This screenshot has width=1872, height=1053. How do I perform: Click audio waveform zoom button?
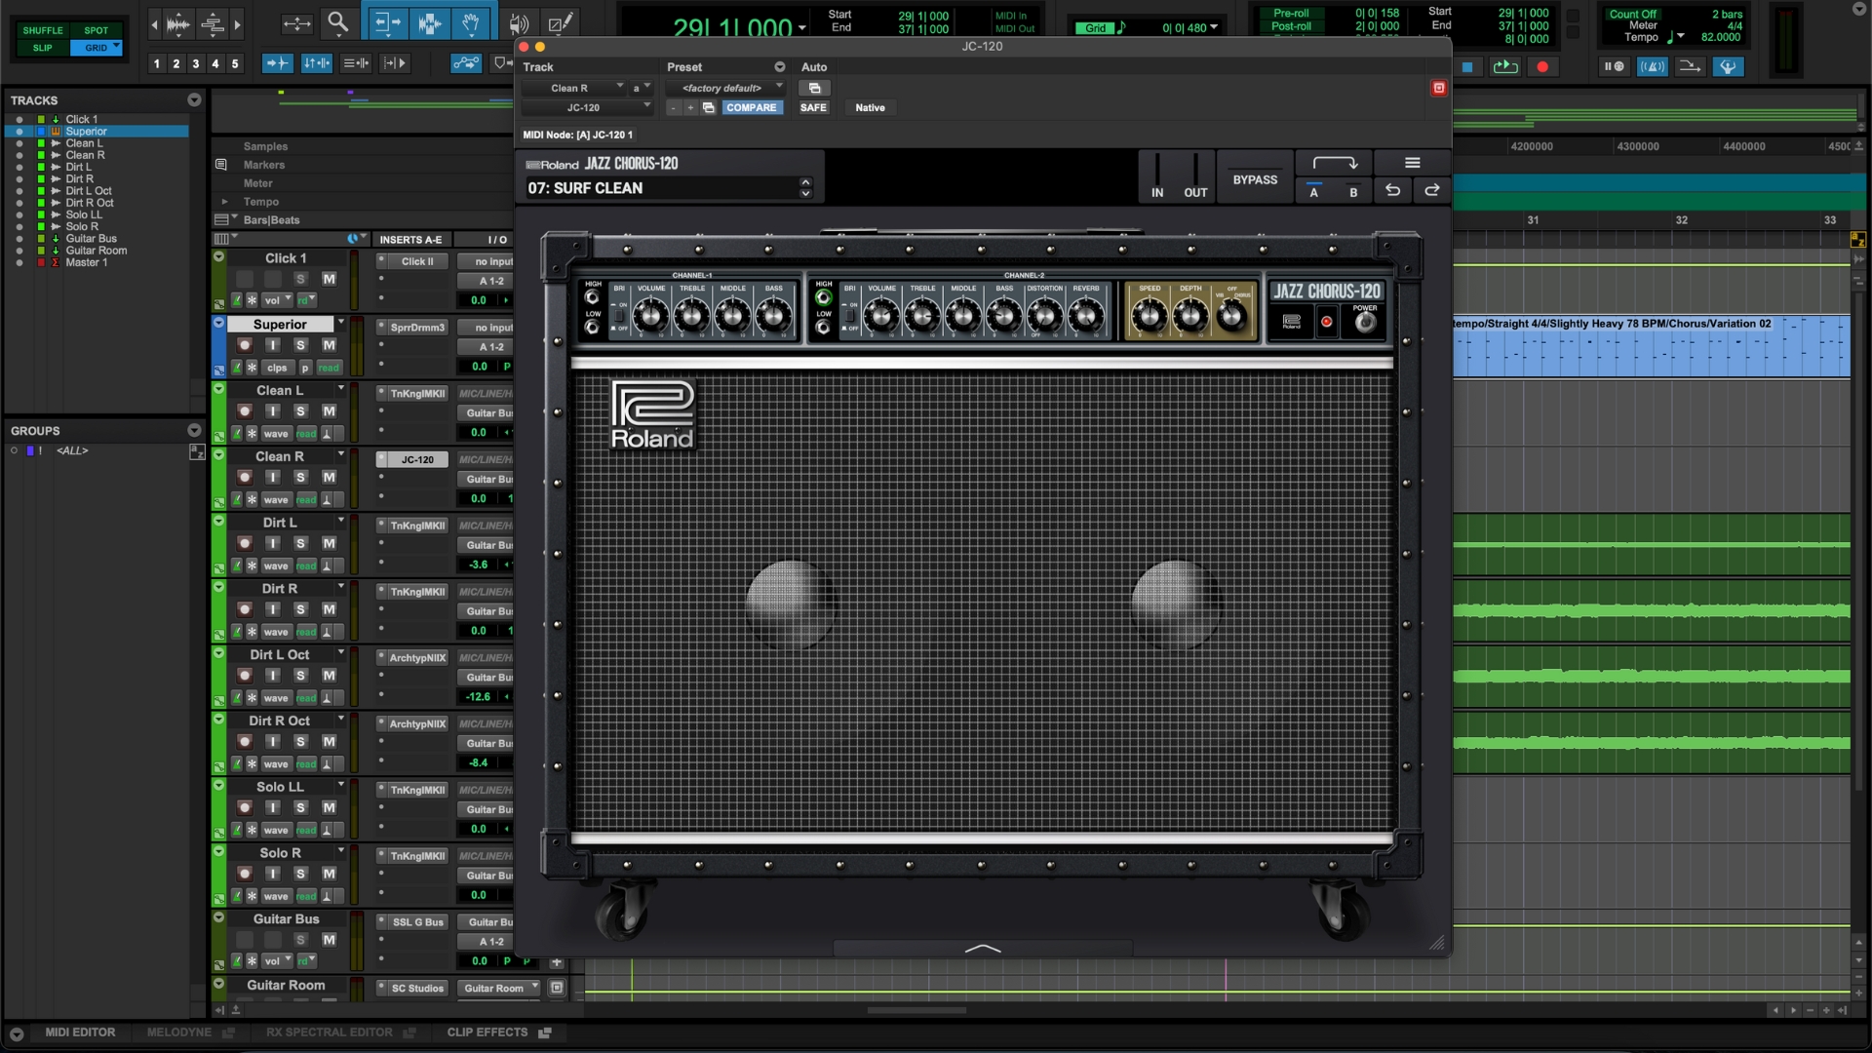click(x=177, y=23)
